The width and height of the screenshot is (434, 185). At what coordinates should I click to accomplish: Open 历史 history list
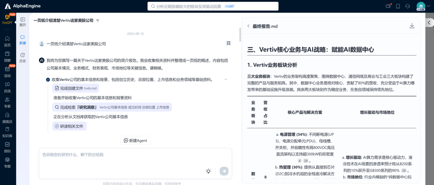coord(23,58)
